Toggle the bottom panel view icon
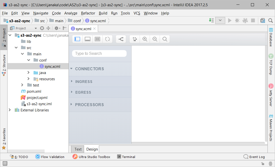Viewport: 275px width, 167px height. [88, 39]
